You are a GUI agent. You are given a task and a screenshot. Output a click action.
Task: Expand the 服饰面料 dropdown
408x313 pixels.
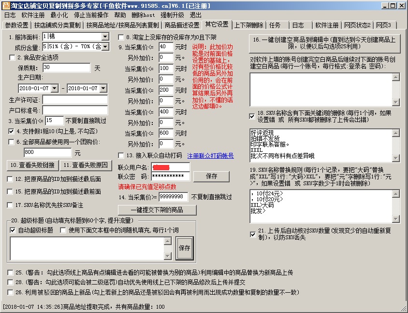[x=105, y=37]
